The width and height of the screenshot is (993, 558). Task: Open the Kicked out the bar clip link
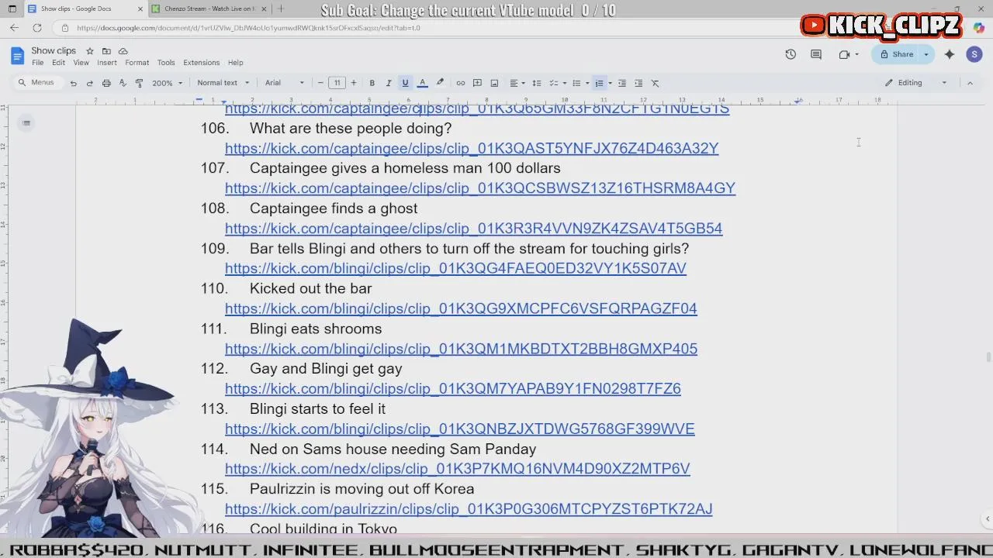(x=461, y=308)
